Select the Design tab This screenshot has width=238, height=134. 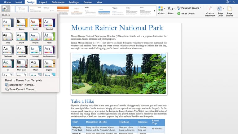coord(30,2)
